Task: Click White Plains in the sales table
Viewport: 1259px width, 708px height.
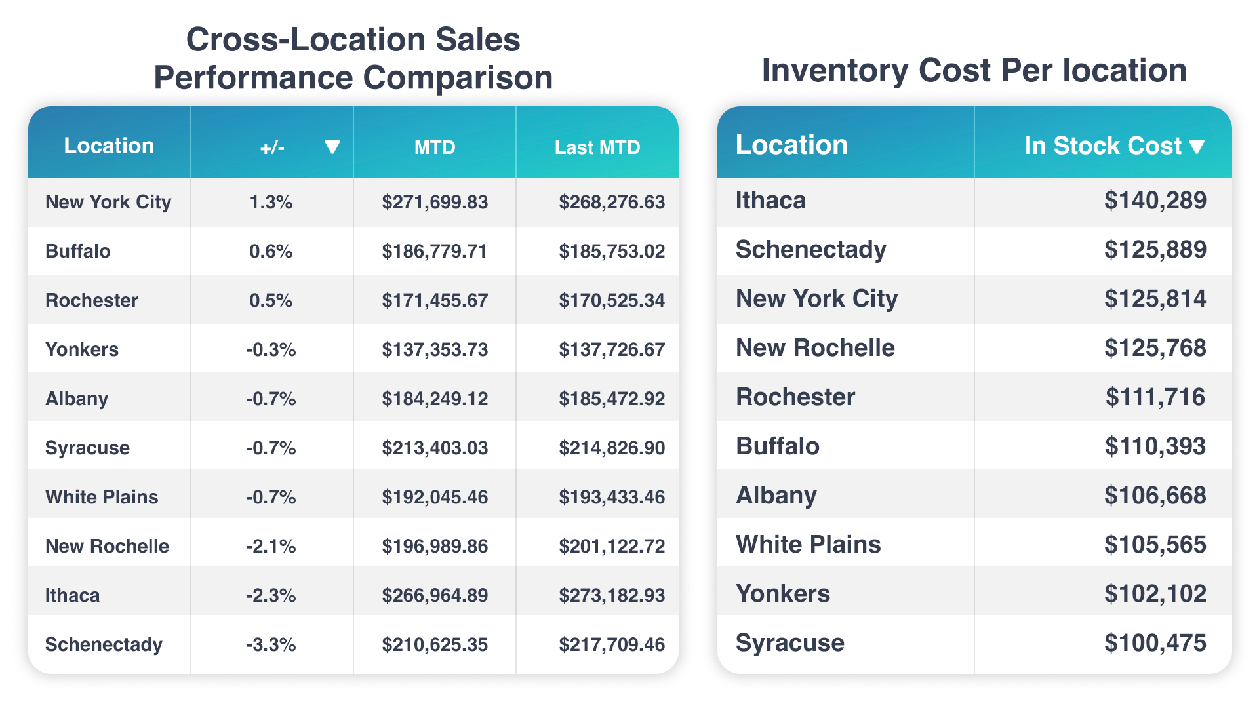Action: 102,497
